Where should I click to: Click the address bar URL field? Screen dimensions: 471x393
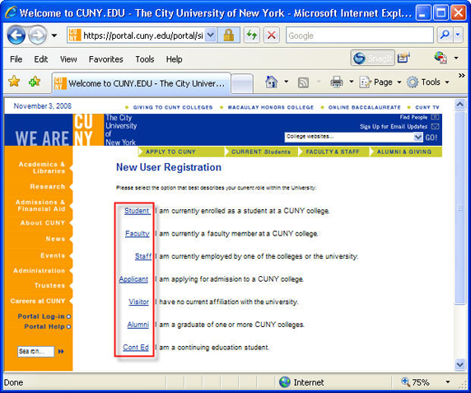[143, 35]
